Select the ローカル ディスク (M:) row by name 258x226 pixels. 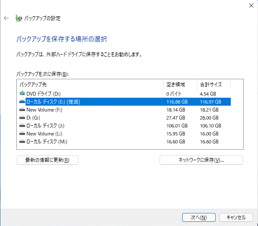click(x=46, y=141)
